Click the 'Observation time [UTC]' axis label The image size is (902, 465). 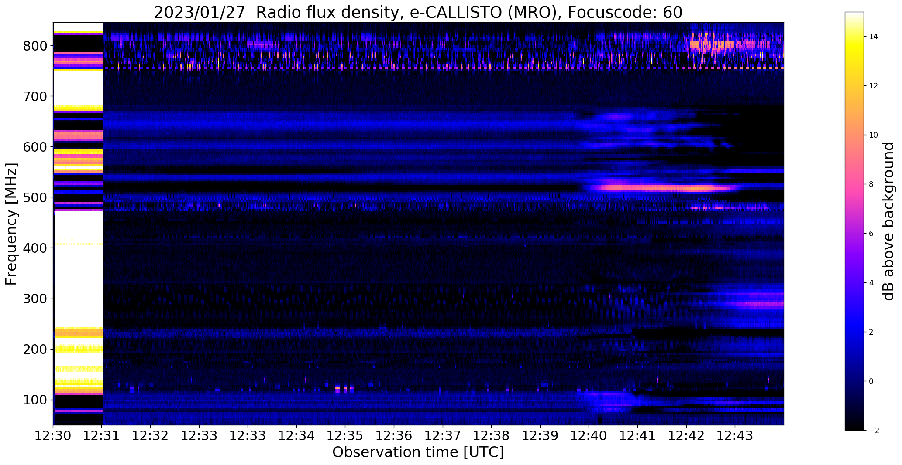[418, 452]
